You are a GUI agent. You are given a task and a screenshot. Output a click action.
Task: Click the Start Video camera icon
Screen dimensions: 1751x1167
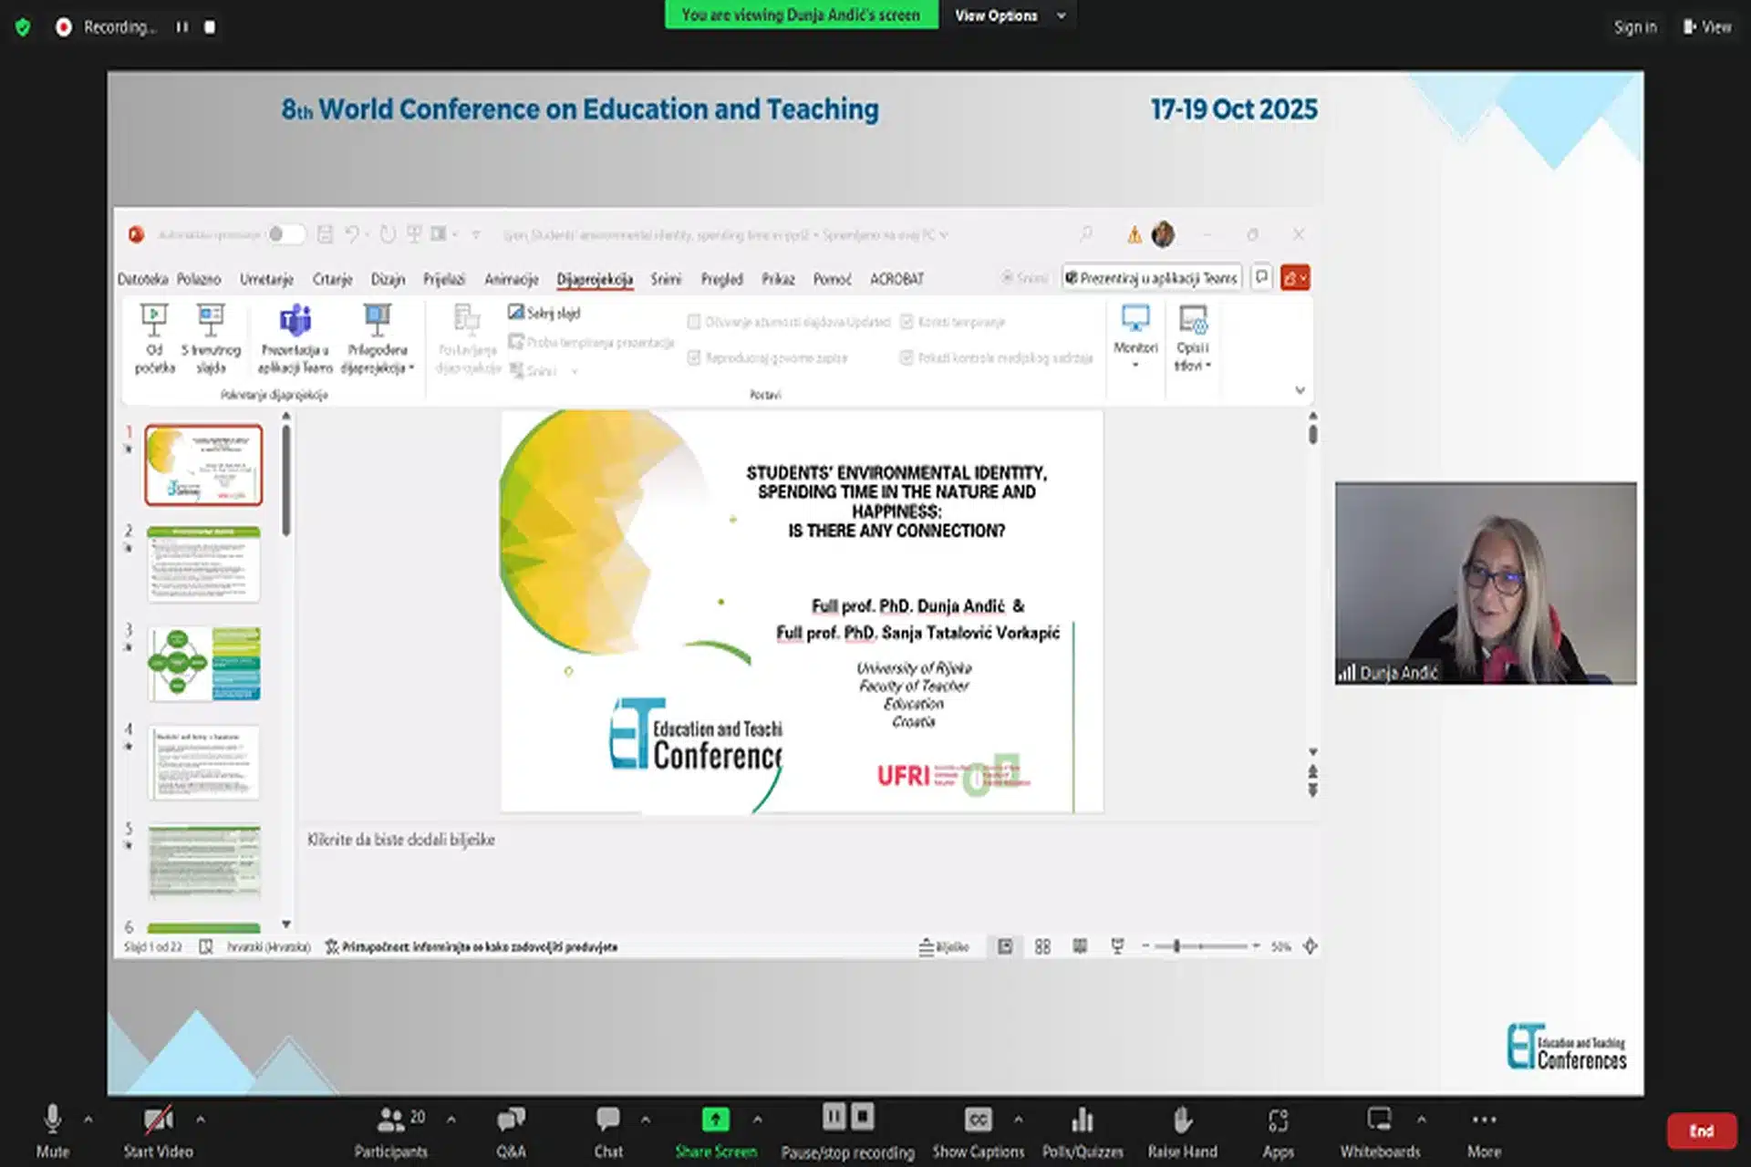coord(158,1120)
